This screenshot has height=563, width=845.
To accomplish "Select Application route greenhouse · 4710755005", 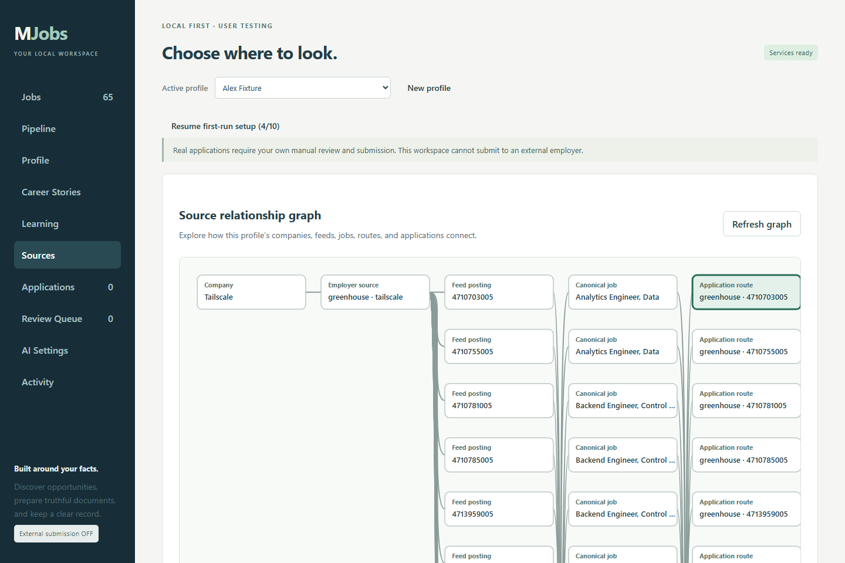I will 746,347.
